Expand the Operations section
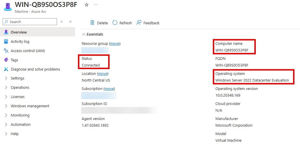This screenshot has width=300, height=144. (x=20, y=88)
